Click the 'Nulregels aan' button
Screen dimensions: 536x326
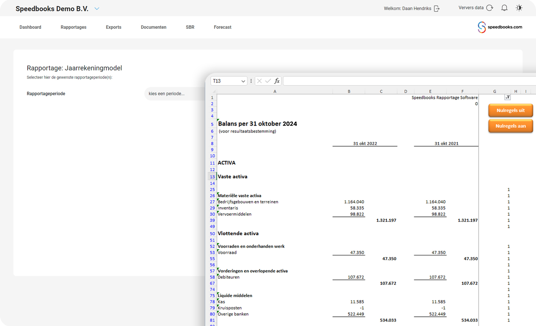coord(511,126)
